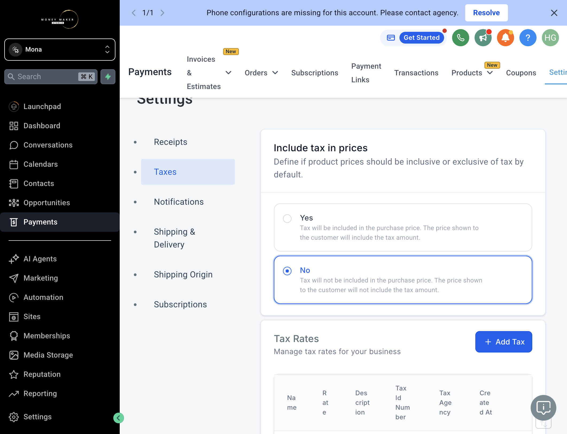
Task: Open the HG user avatar menu
Action: pyautogui.click(x=550, y=38)
